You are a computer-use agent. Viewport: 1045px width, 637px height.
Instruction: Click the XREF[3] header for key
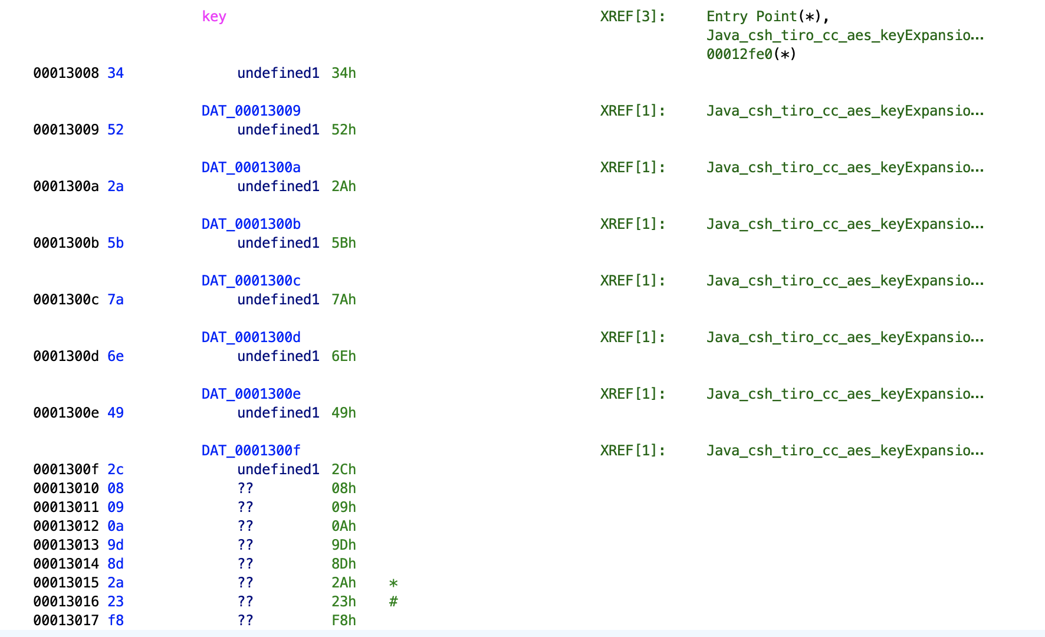[632, 17]
